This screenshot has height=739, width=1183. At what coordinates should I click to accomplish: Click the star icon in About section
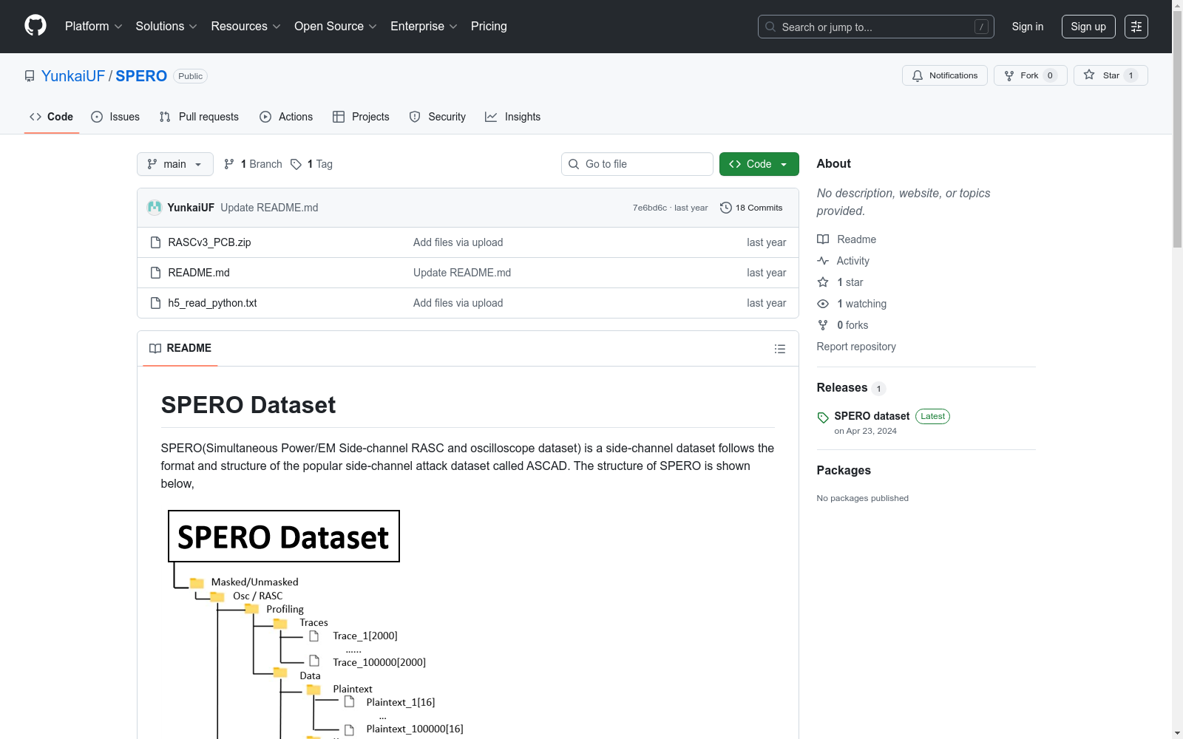click(823, 282)
